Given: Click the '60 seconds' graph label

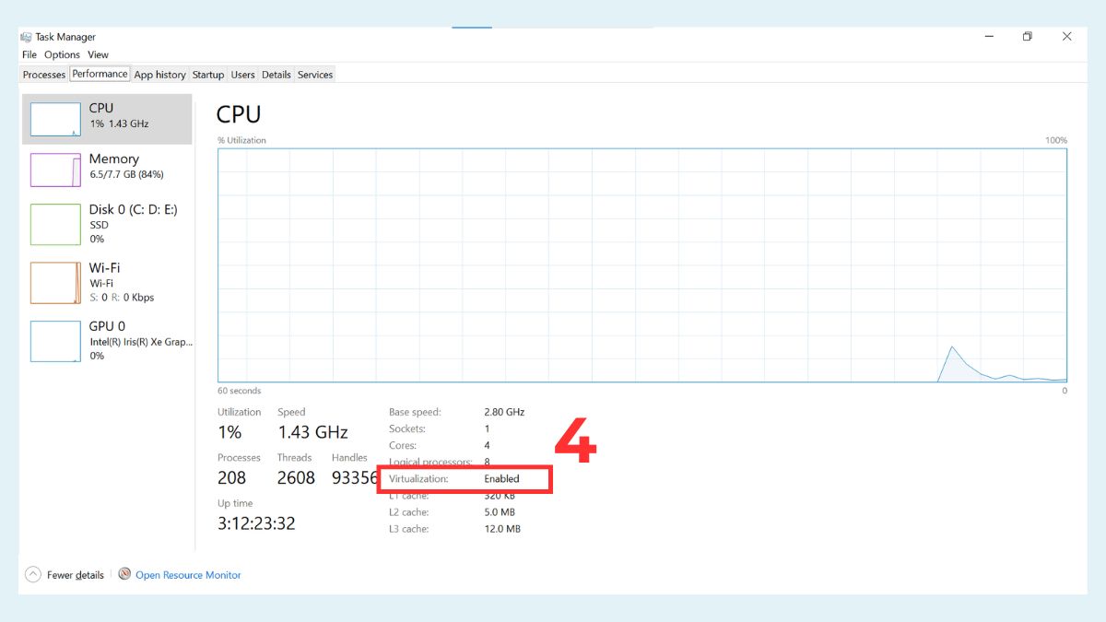Looking at the screenshot, I should 240,391.
